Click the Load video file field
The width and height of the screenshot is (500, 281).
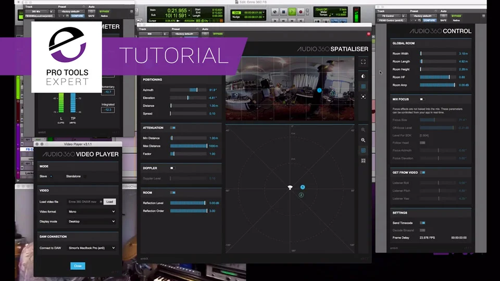tap(84, 202)
